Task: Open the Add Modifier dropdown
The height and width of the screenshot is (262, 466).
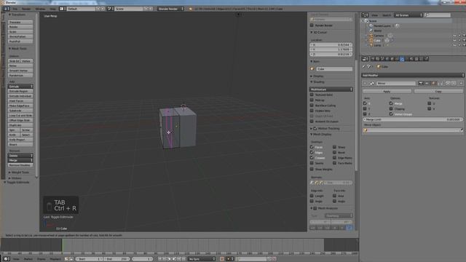Action: pyautogui.click(x=413, y=75)
